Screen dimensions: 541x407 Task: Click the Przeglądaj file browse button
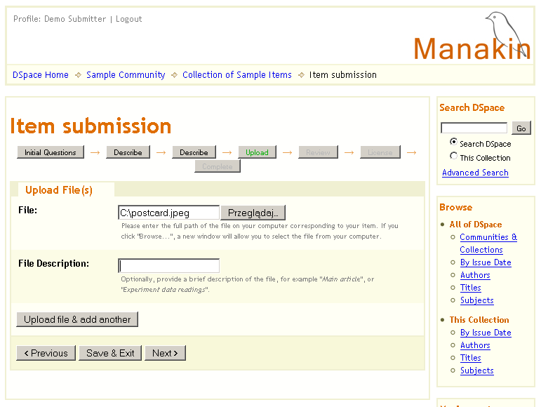click(x=253, y=213)
